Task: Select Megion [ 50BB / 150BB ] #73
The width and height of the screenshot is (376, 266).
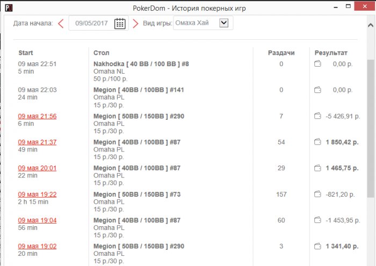Action: [137, 195]
